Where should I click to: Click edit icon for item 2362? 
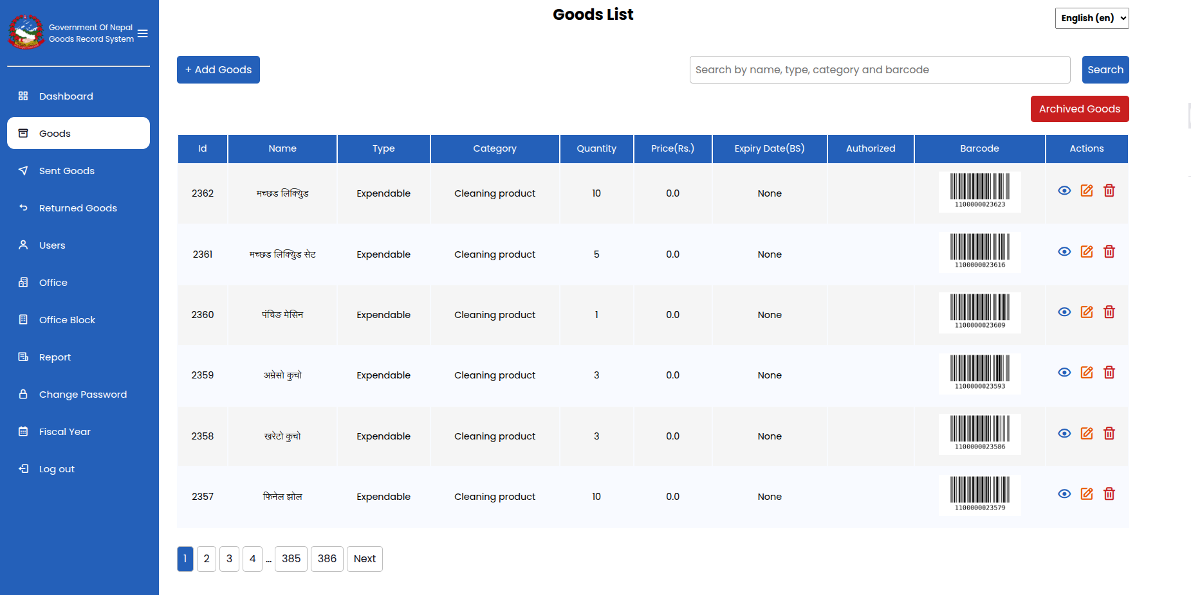(1087, 190)
